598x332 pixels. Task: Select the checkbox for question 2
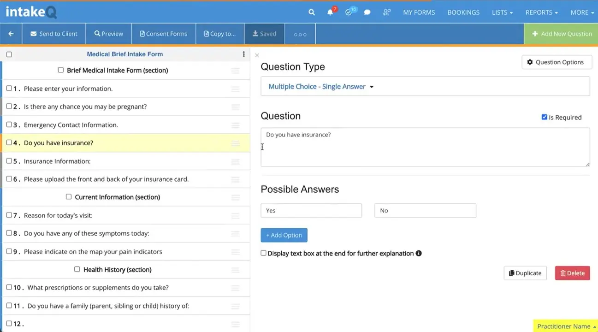click(x=9, y=106)
